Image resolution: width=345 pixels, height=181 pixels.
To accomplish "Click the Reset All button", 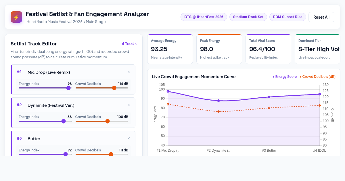I will 321,17.
